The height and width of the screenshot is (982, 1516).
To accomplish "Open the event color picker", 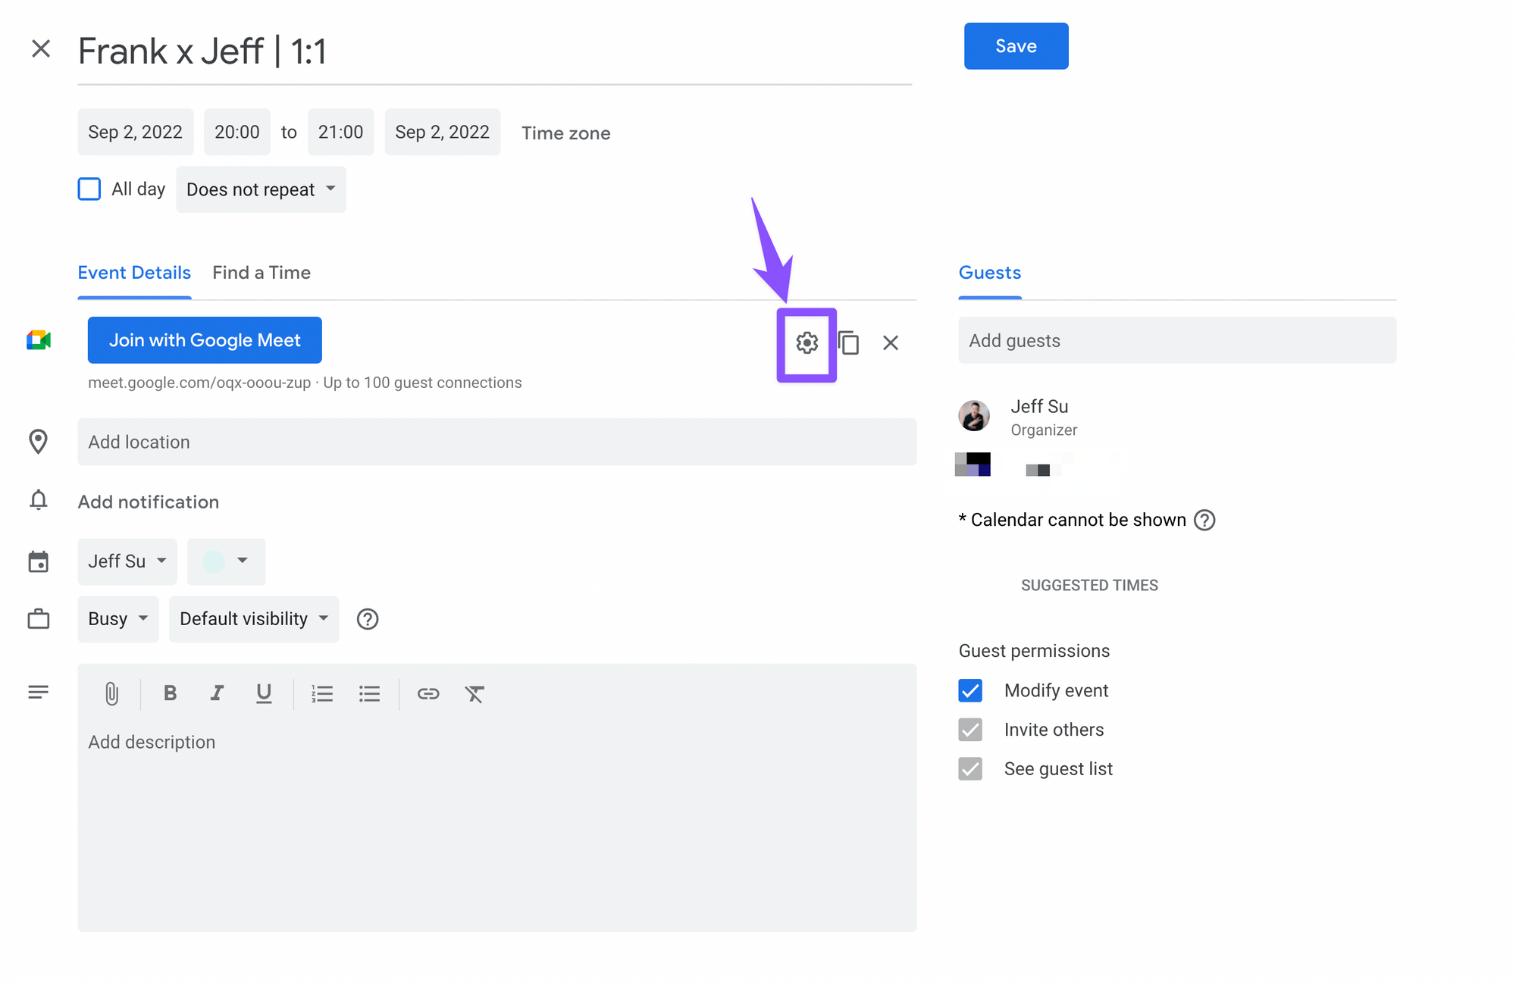I will (x=226, y=561).
